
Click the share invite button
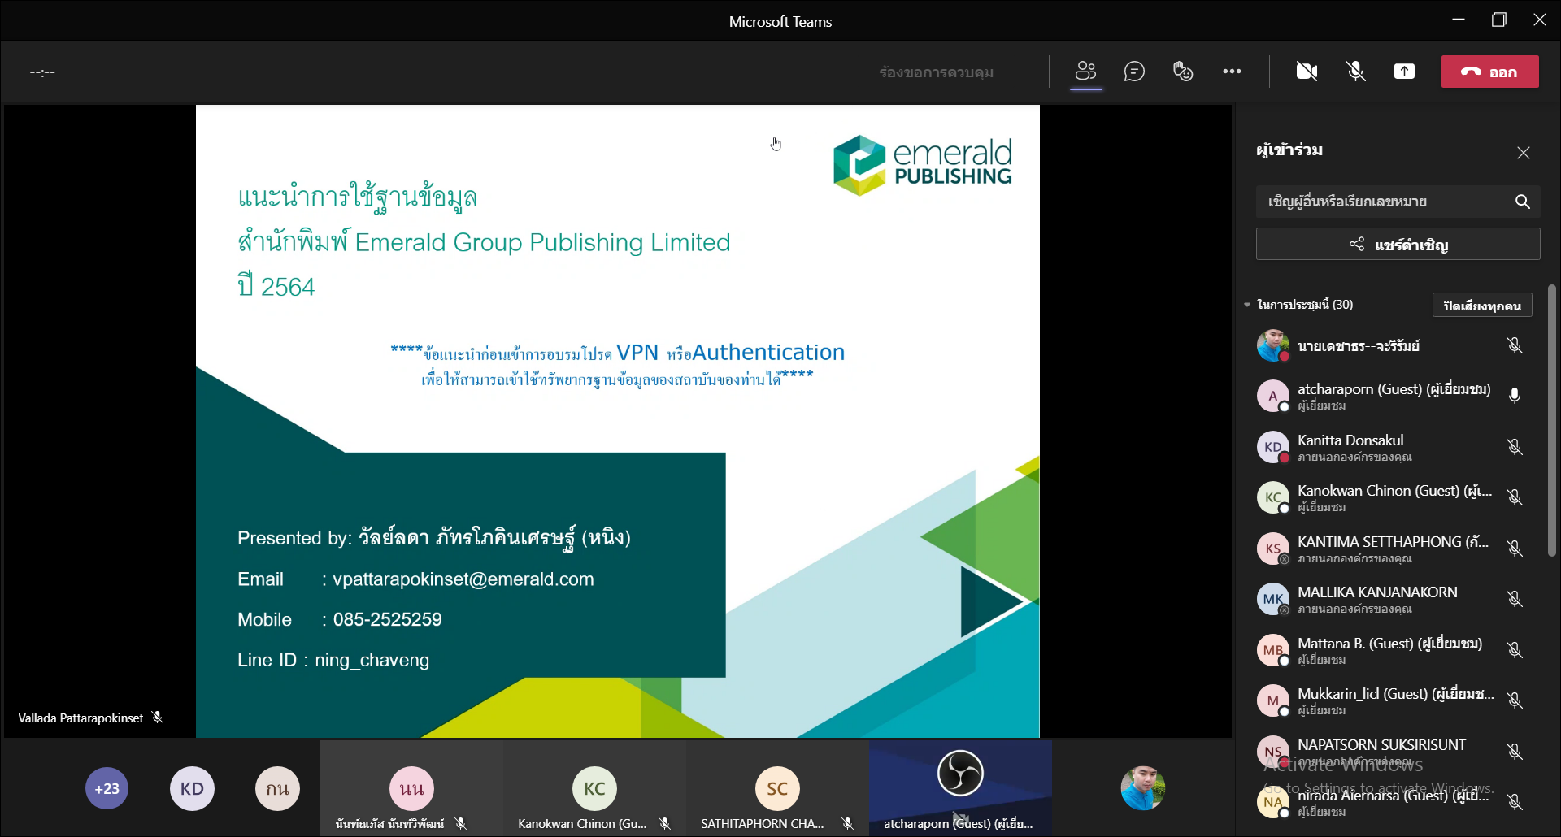[x=1398, y=245]
